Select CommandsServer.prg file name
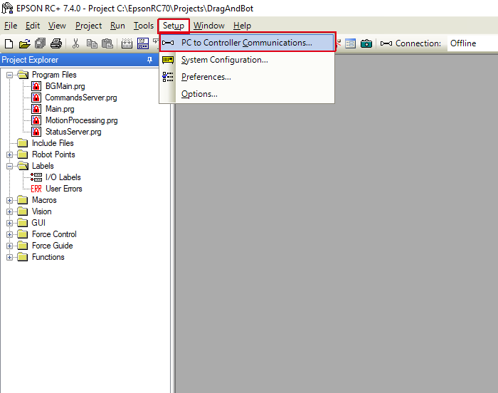The image size is (498, 393). pos(81,98)
